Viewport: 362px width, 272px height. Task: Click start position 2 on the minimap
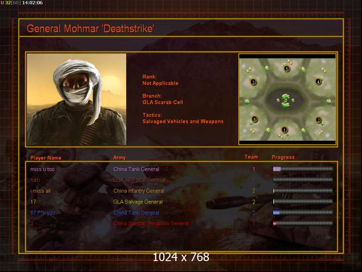tap(319, 120)
